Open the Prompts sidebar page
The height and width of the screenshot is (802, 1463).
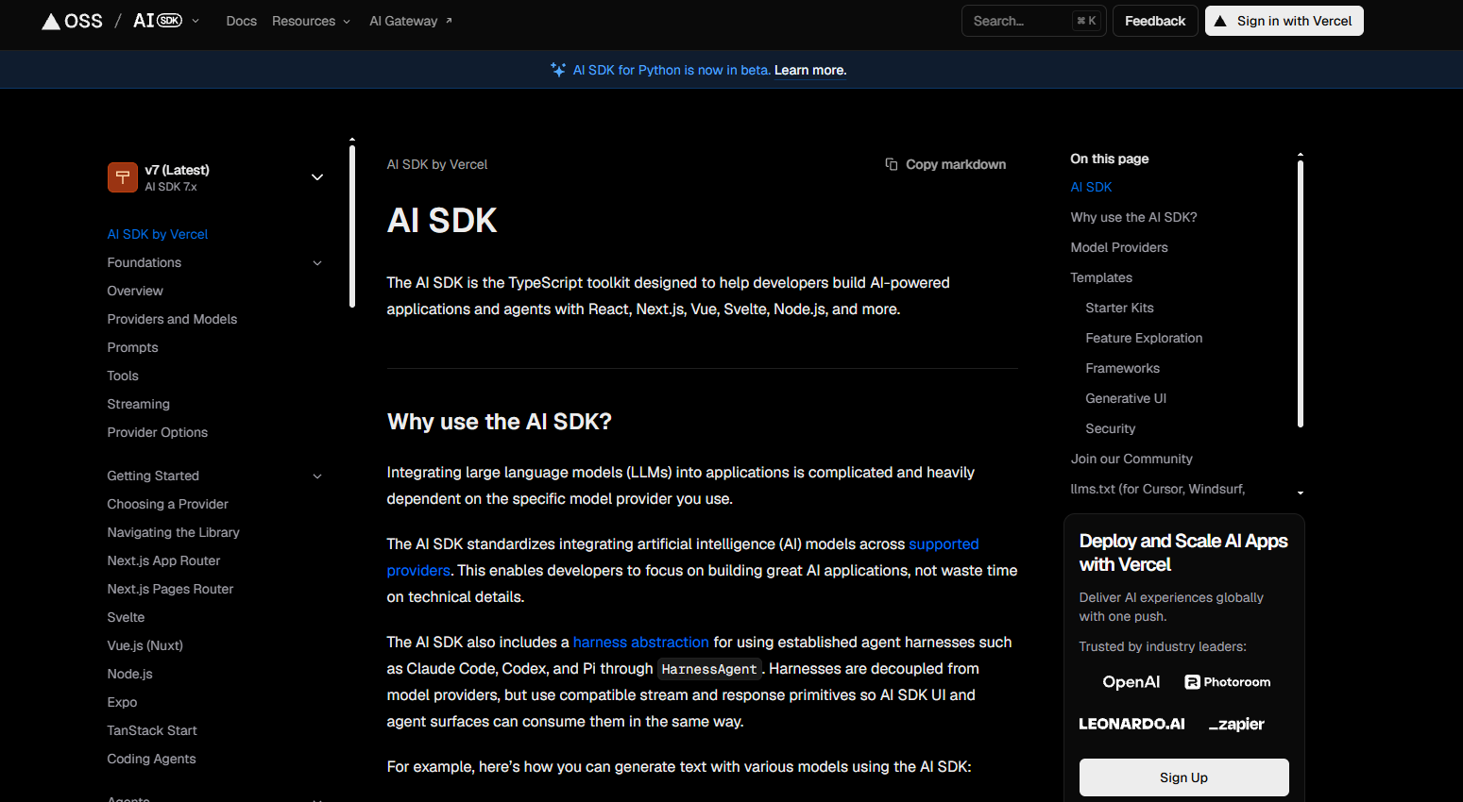[x=132, y=347]
